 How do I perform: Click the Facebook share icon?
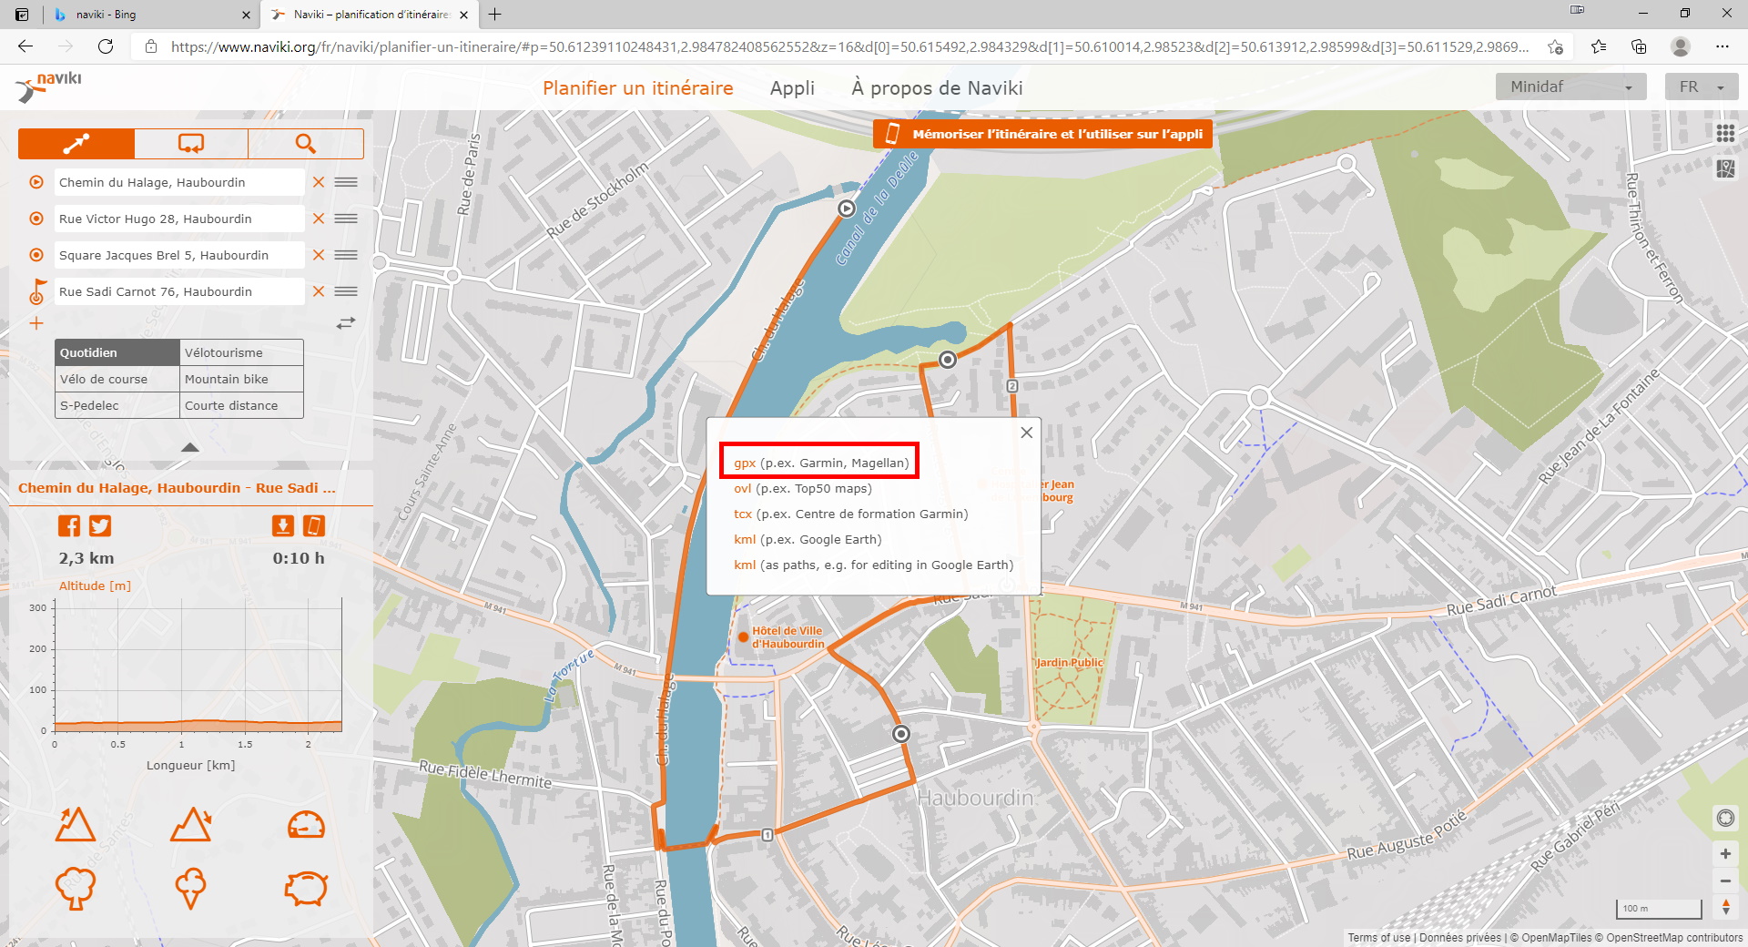pyautogui.click(x=69, y=526)
